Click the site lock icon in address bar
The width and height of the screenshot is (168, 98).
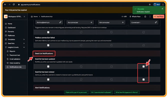19,5
